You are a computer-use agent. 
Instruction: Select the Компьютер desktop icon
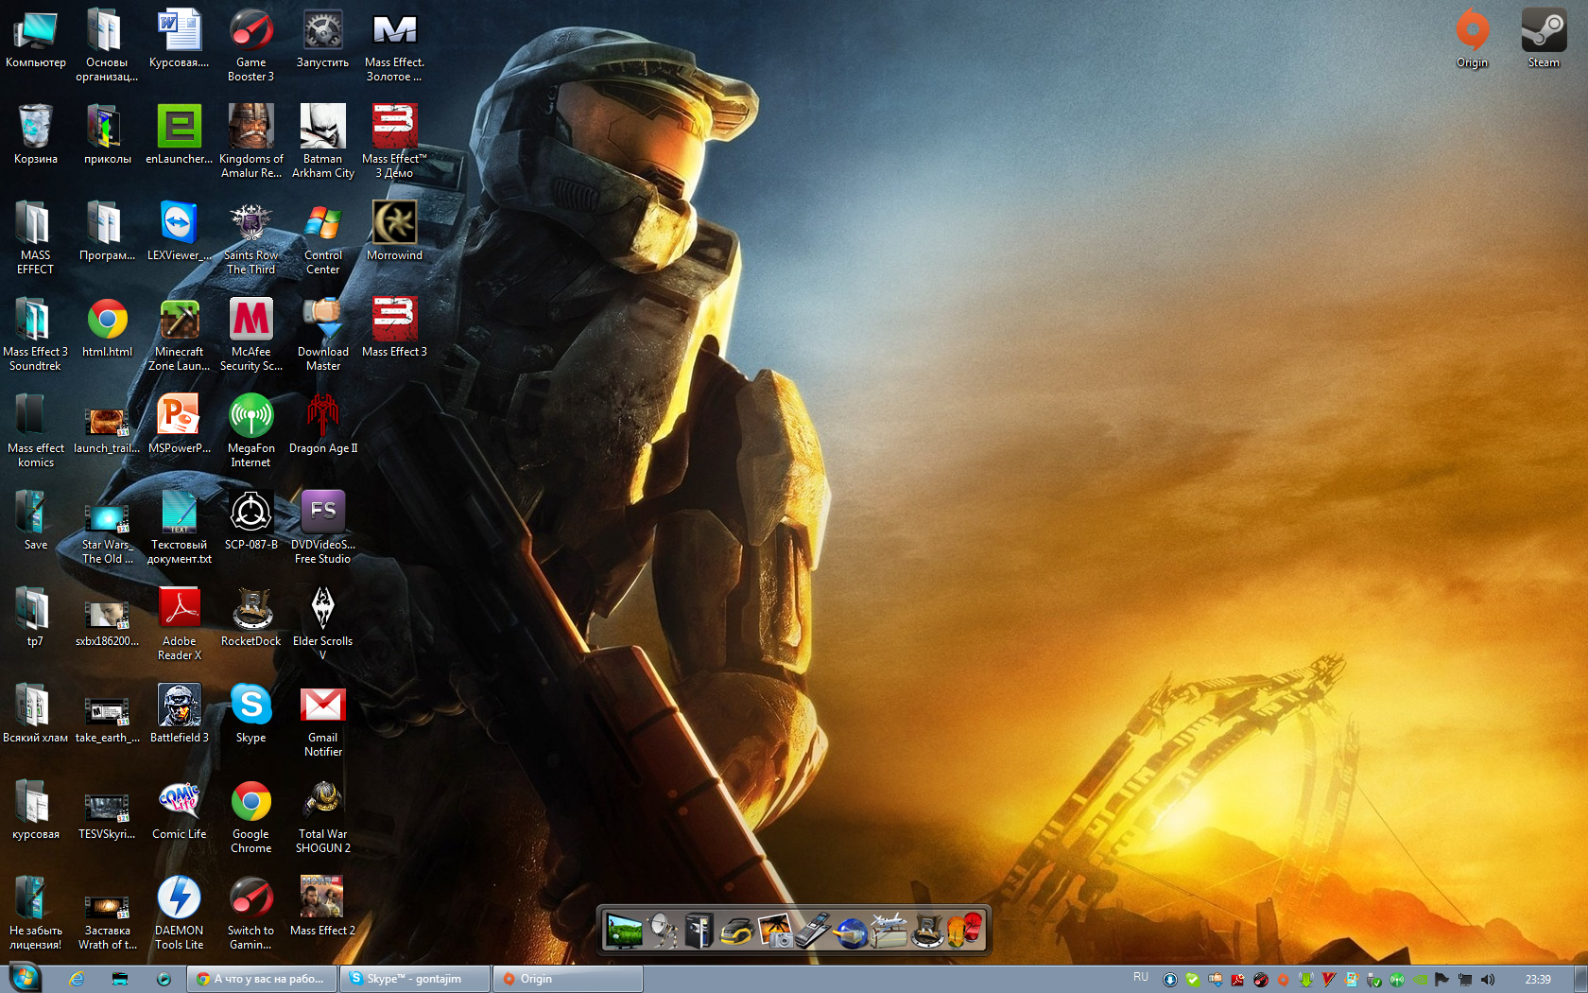pyautogui.click(x=36, y=38)
